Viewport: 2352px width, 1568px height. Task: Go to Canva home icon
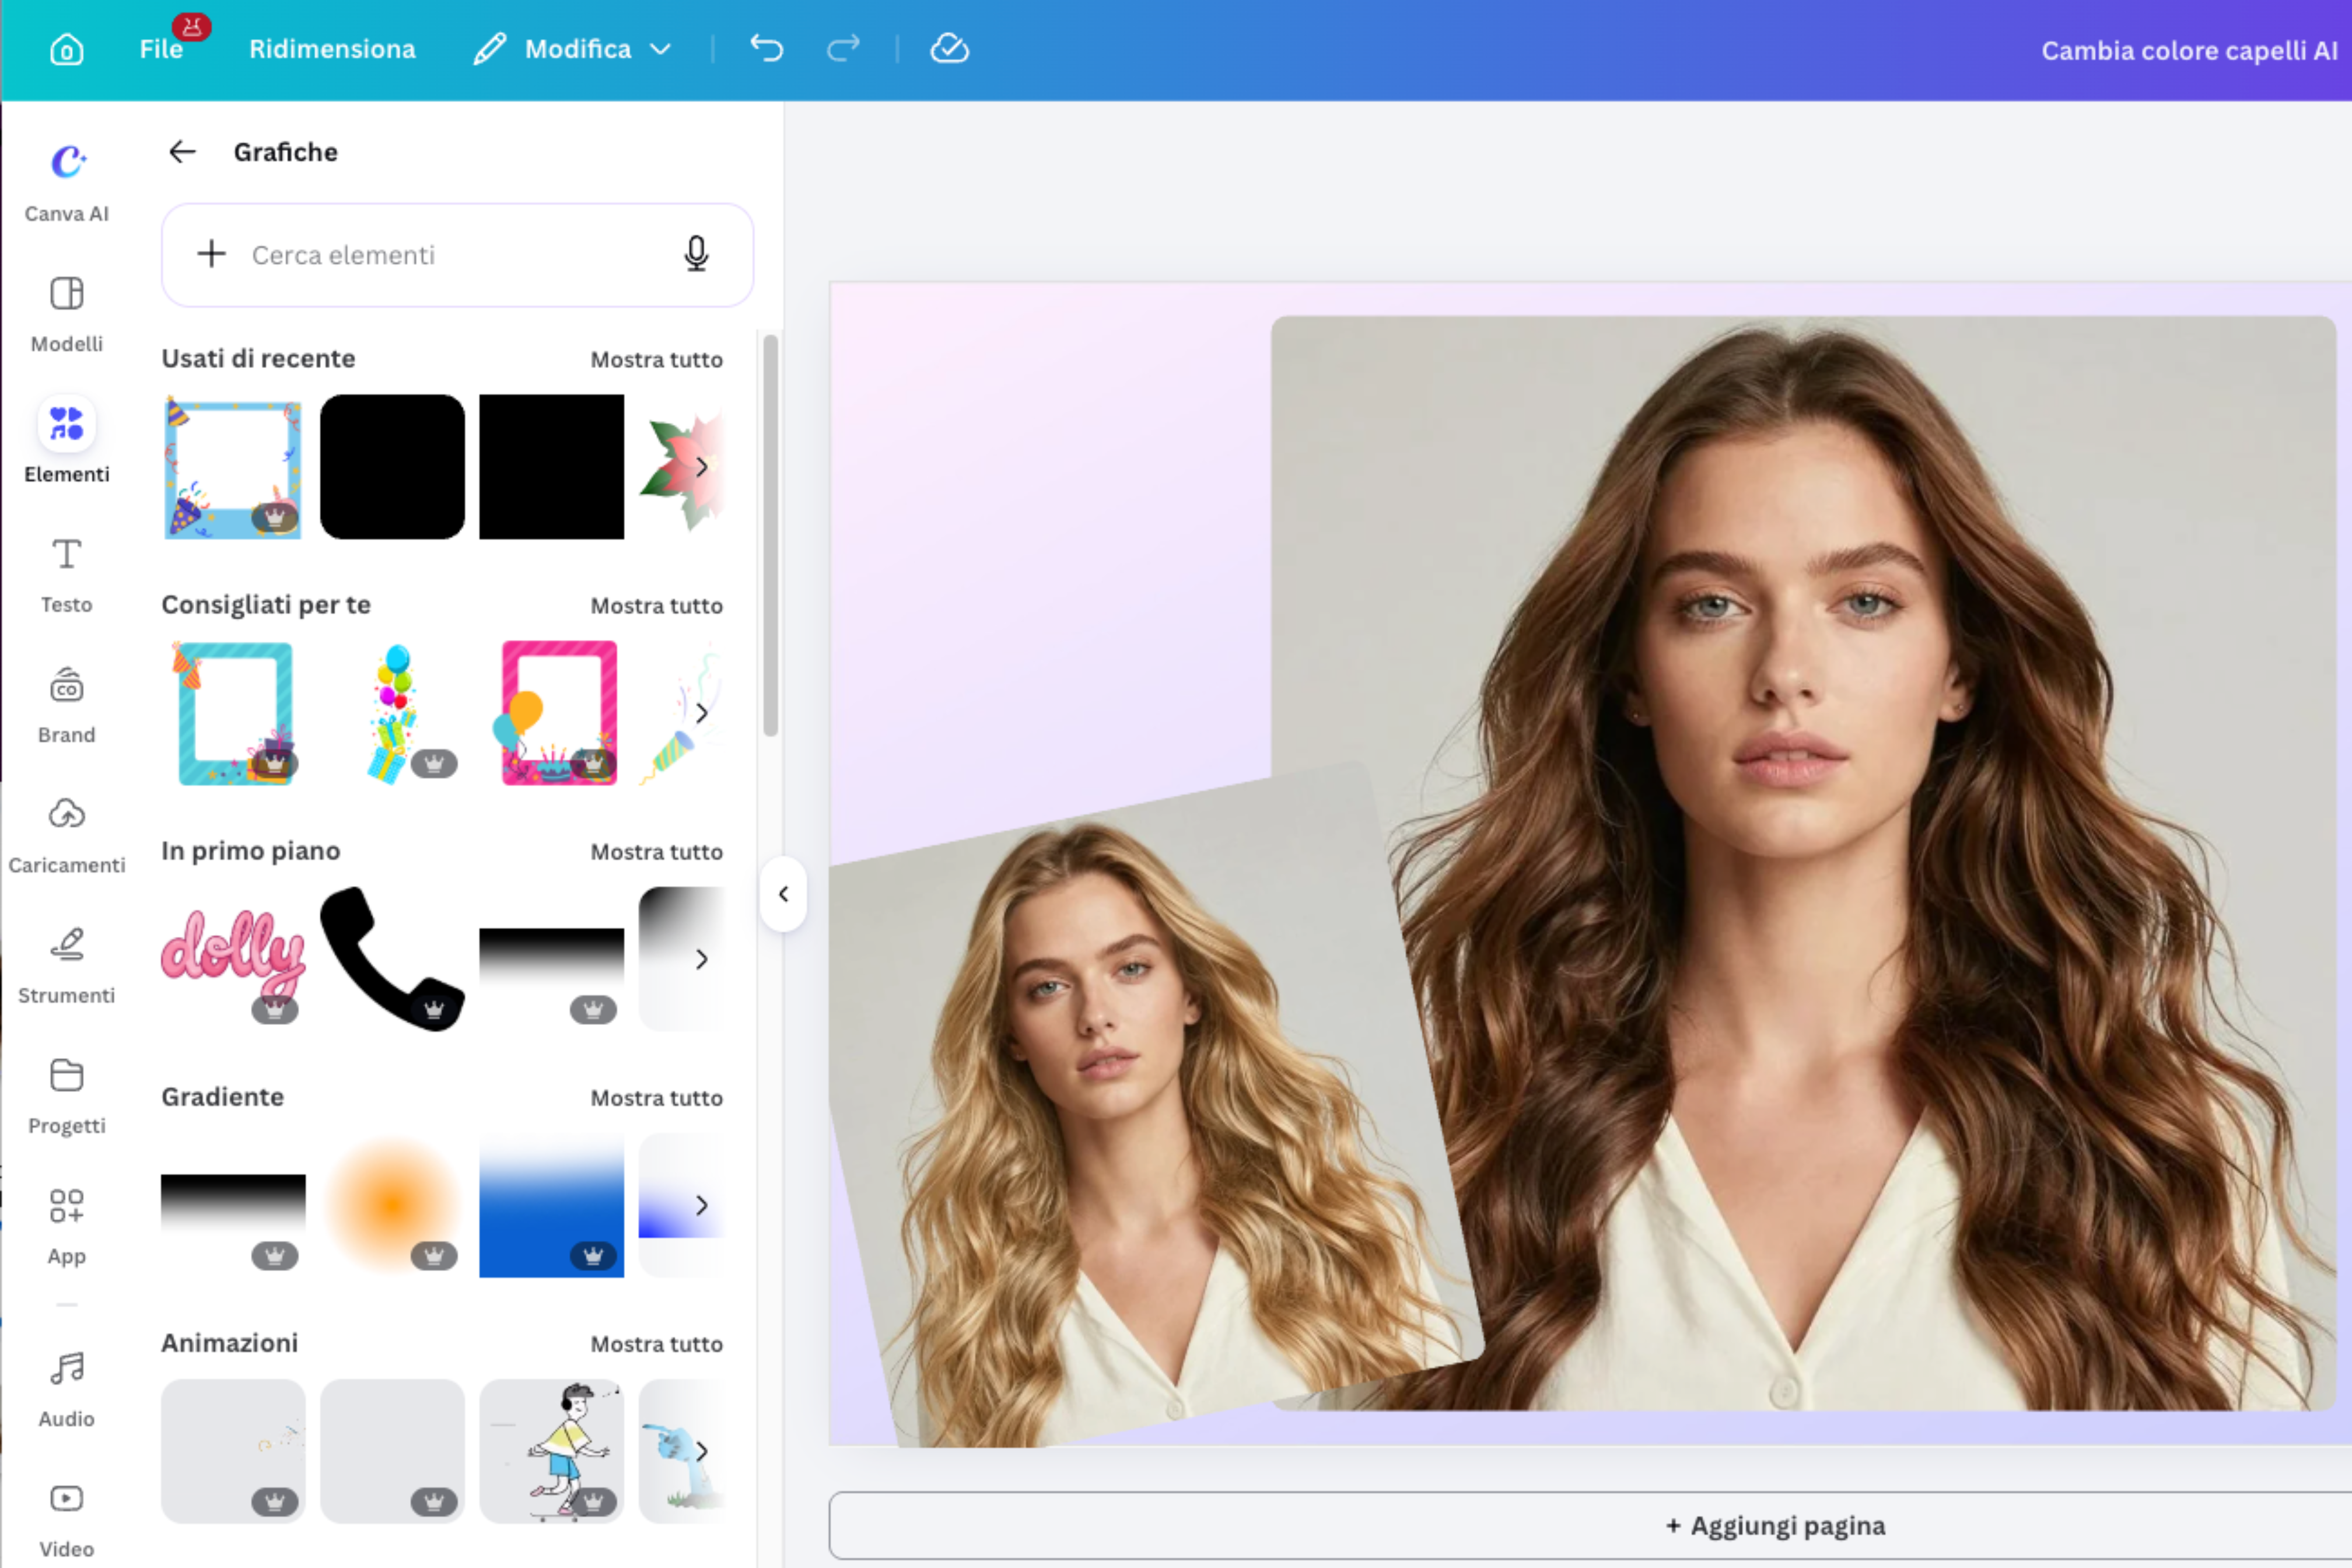point(66,49)
